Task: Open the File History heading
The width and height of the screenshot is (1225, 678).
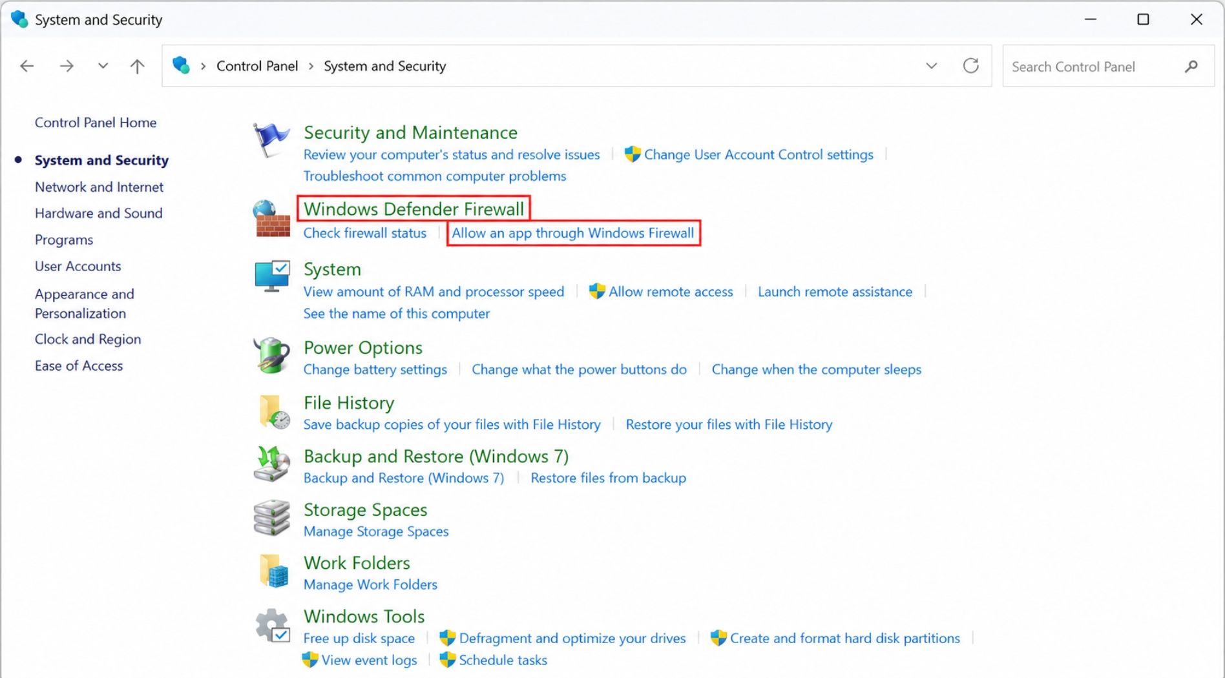Action: [349, 403]
